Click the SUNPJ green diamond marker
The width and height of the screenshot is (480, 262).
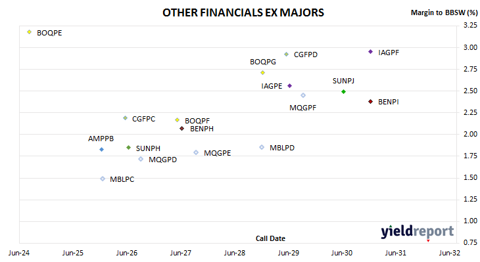(343, 91)
